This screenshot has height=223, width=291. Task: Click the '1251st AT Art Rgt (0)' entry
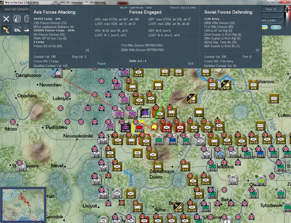218,31
